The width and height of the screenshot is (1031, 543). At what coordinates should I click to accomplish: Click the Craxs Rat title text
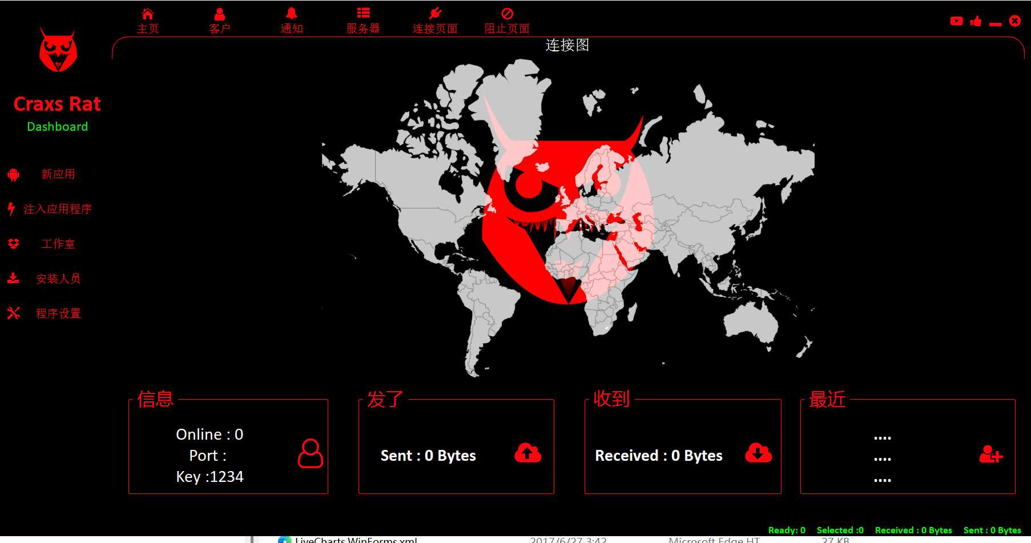coord(57,104)
